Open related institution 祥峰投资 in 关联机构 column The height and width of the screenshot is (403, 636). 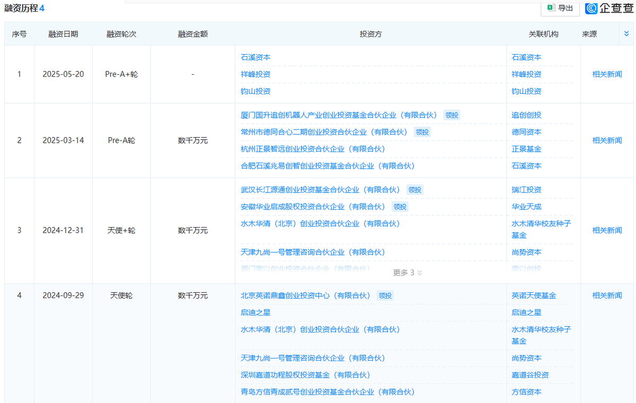(526, 74)
